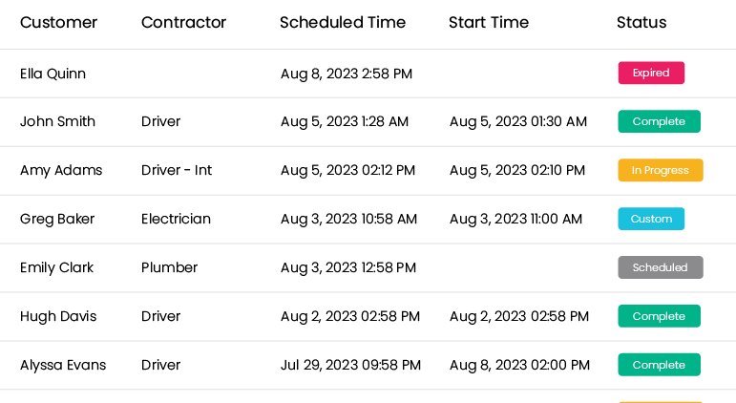This screenshot has width=736, height=403.
Task: Select the Greg Baker customer name
Action: coord(57,220)
